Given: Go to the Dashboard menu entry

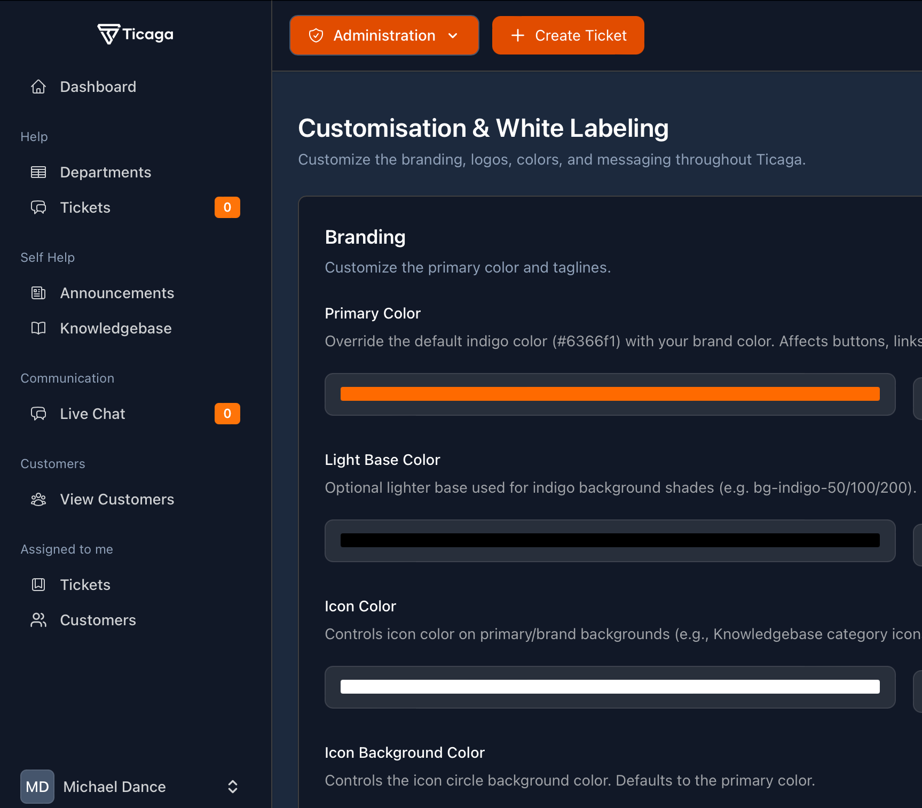Looking at the screenshot, I should pos(98,87).
